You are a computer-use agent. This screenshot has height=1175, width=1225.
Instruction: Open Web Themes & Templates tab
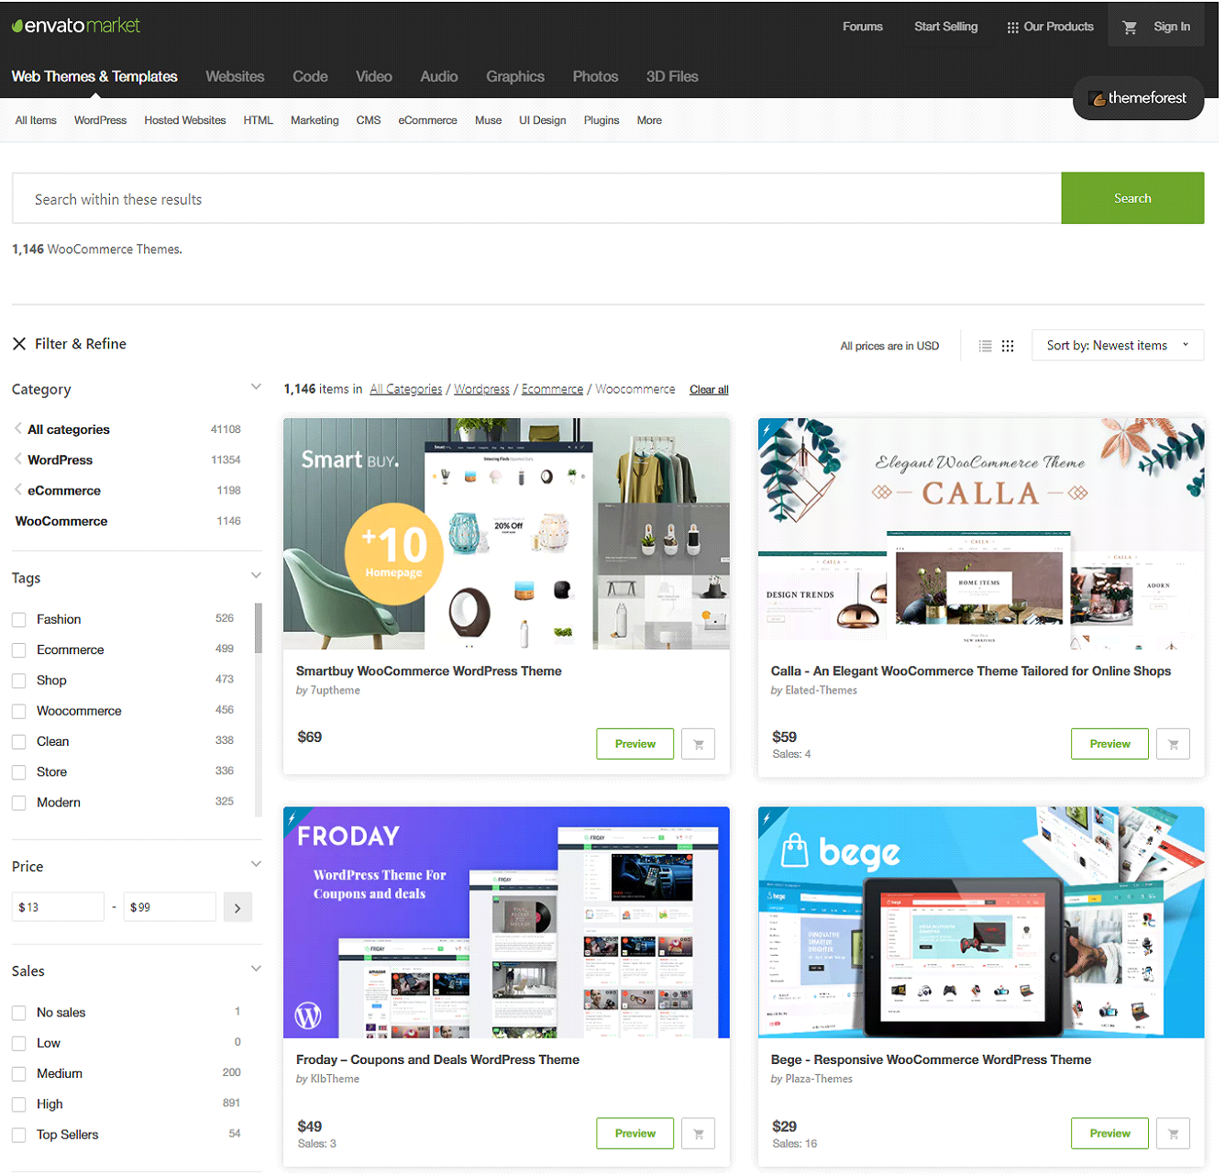coord(95,77)
